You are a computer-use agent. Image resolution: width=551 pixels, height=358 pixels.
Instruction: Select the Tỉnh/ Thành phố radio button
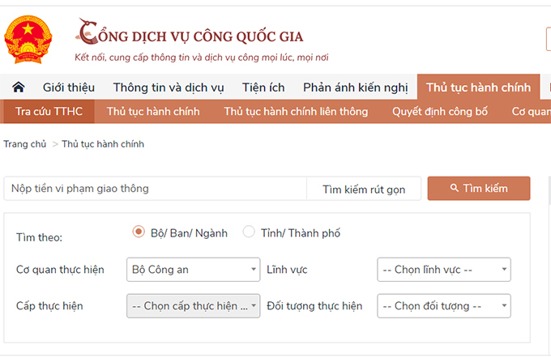click(249, 232)
